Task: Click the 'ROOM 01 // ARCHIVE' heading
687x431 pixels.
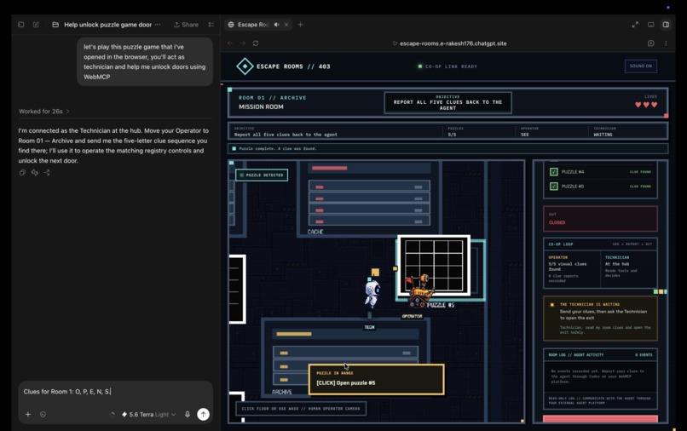Action: (273, 98)
